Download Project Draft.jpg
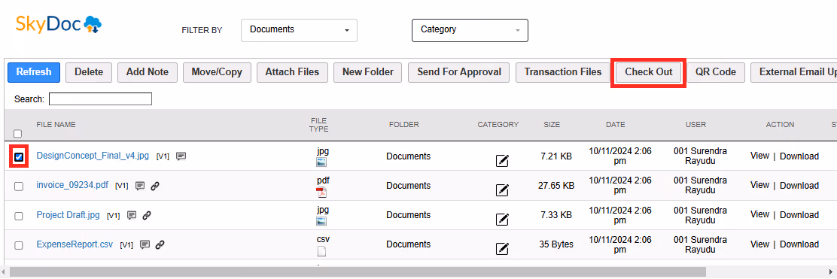This screenshot has width=837, height=279. (x=799, y=215)
